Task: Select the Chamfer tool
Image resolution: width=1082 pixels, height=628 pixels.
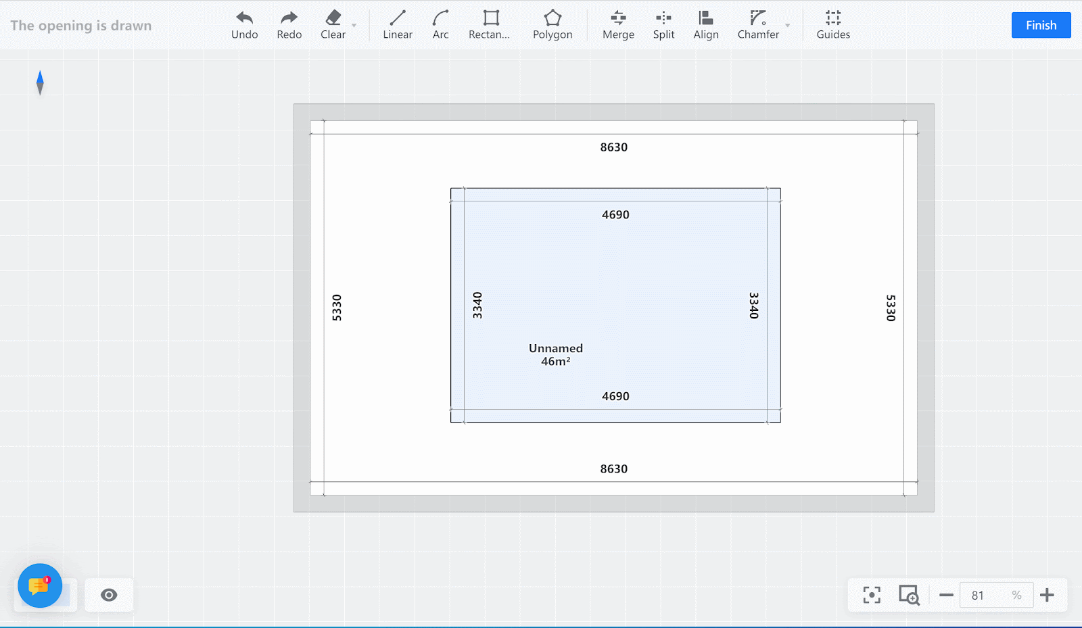Action: pyautogui.click(x=757, y=18)
